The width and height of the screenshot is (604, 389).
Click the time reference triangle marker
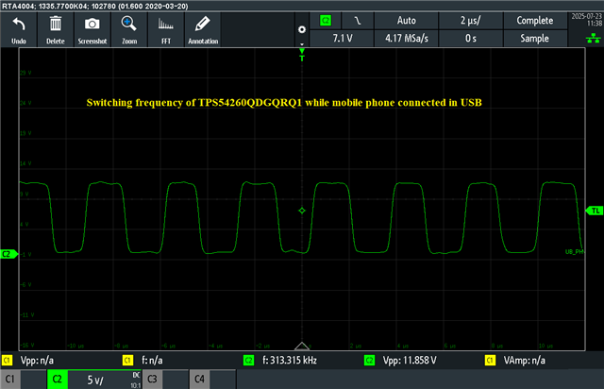point(302,346)
